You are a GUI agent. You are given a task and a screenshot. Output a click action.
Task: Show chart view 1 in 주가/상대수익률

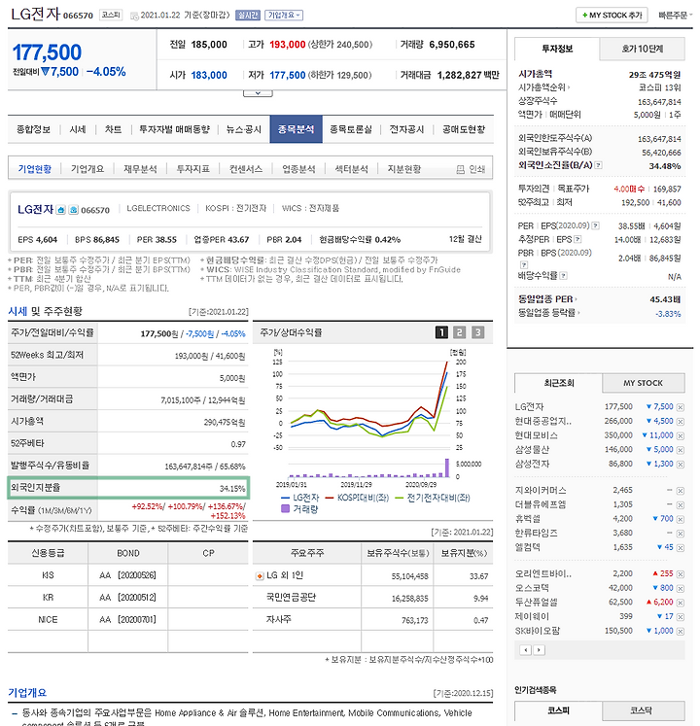pyautogui.click(x=441, y=332)
